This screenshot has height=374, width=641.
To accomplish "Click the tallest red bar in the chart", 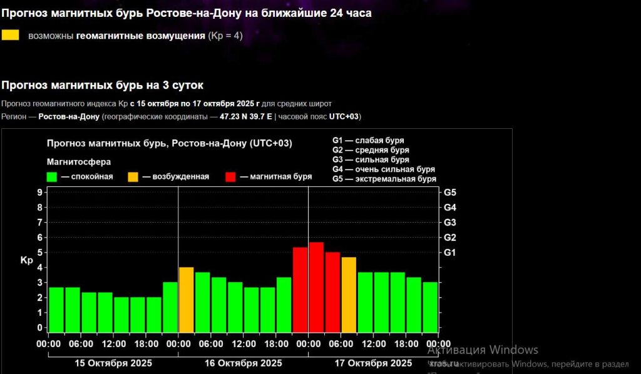I will [316, 286].
